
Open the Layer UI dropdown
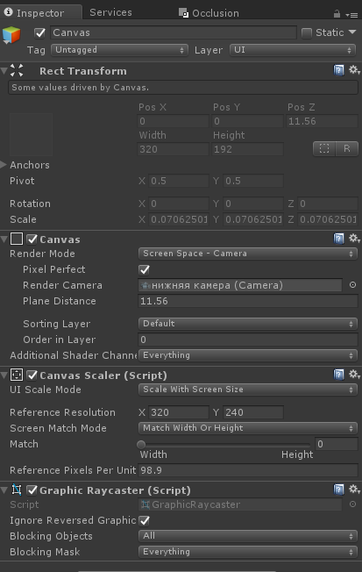[293, 50]
